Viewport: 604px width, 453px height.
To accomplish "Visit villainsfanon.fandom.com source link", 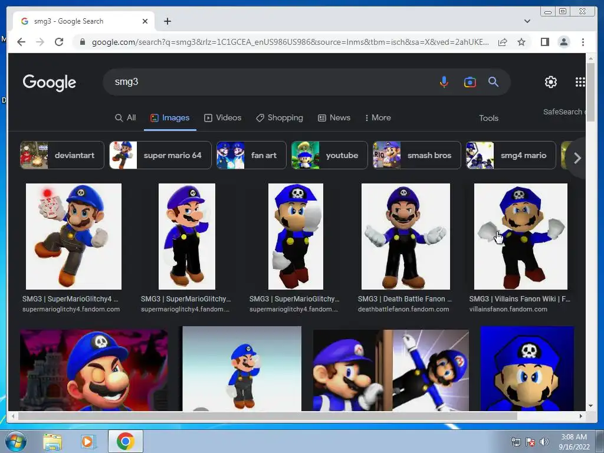I will pyautogui.click(x=508, y=309).
